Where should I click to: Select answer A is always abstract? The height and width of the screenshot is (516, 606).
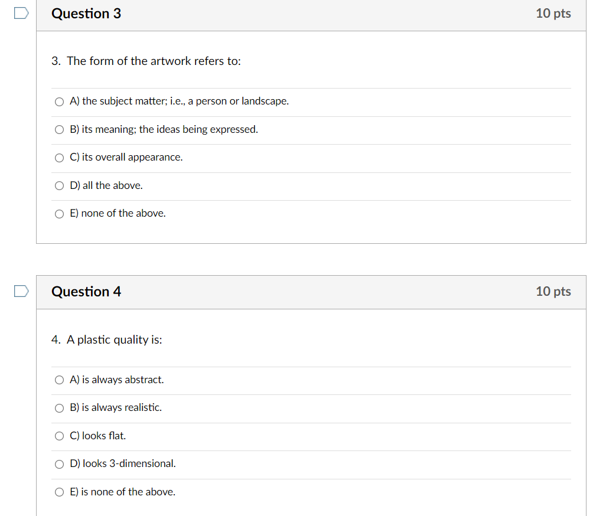pos(59,380)
